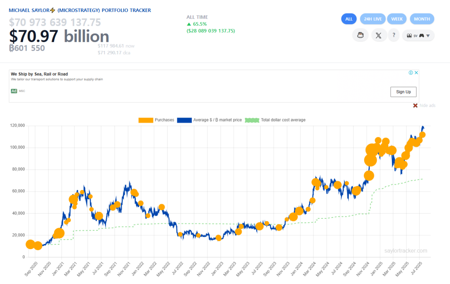Click the hide ads link
The image size is (450, 284).
427,106
